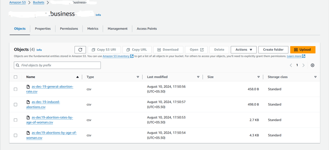Screen dimensions: 329x150
Task: Click the 458.0 B size value
Action: pos(253,89)
